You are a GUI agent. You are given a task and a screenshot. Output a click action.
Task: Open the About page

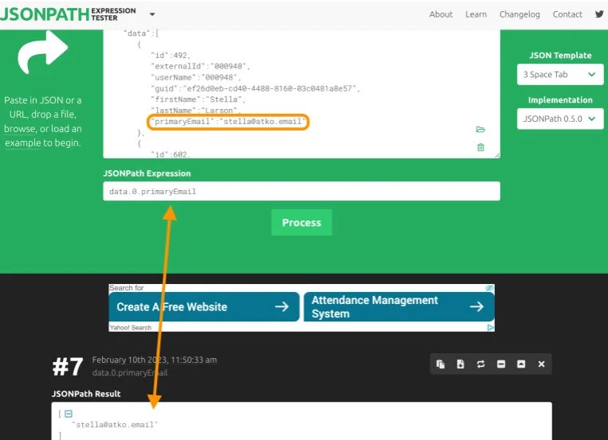441,14
